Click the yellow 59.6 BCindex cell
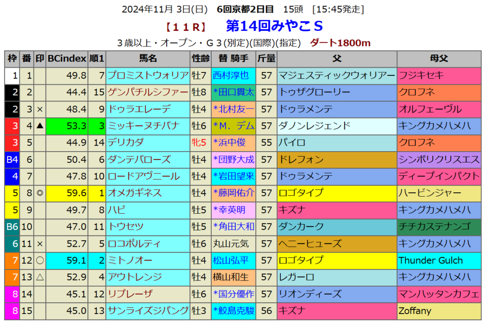This screenshot has height=324, width=485. coord(67,193)
